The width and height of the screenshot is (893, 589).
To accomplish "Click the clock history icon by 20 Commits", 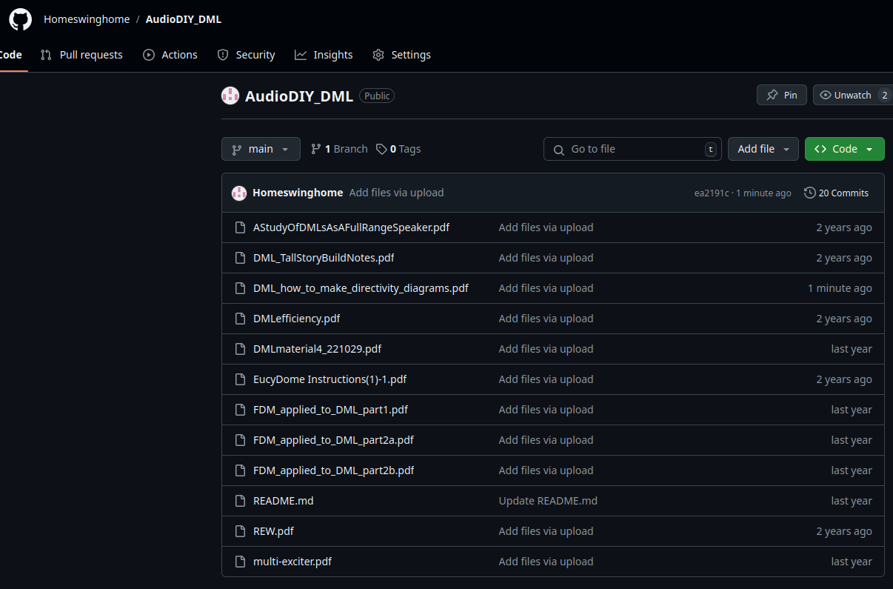I will [810, 193].
